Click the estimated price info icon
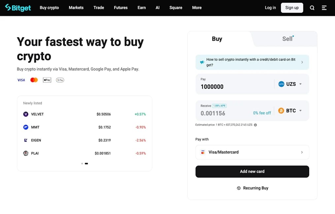This screenshot has height=214, width=335. coord(255,125)
